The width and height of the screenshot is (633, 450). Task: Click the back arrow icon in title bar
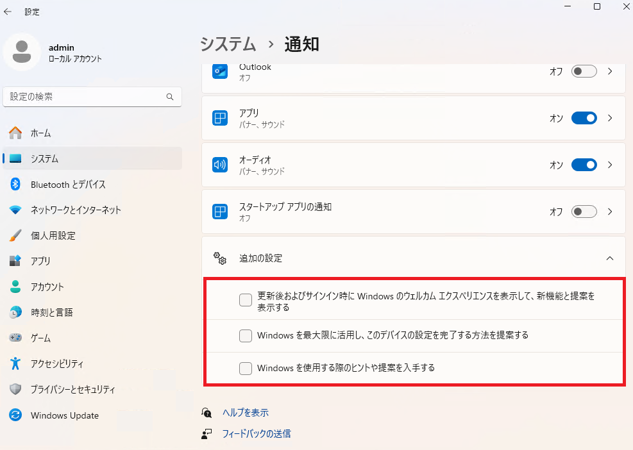8,12
